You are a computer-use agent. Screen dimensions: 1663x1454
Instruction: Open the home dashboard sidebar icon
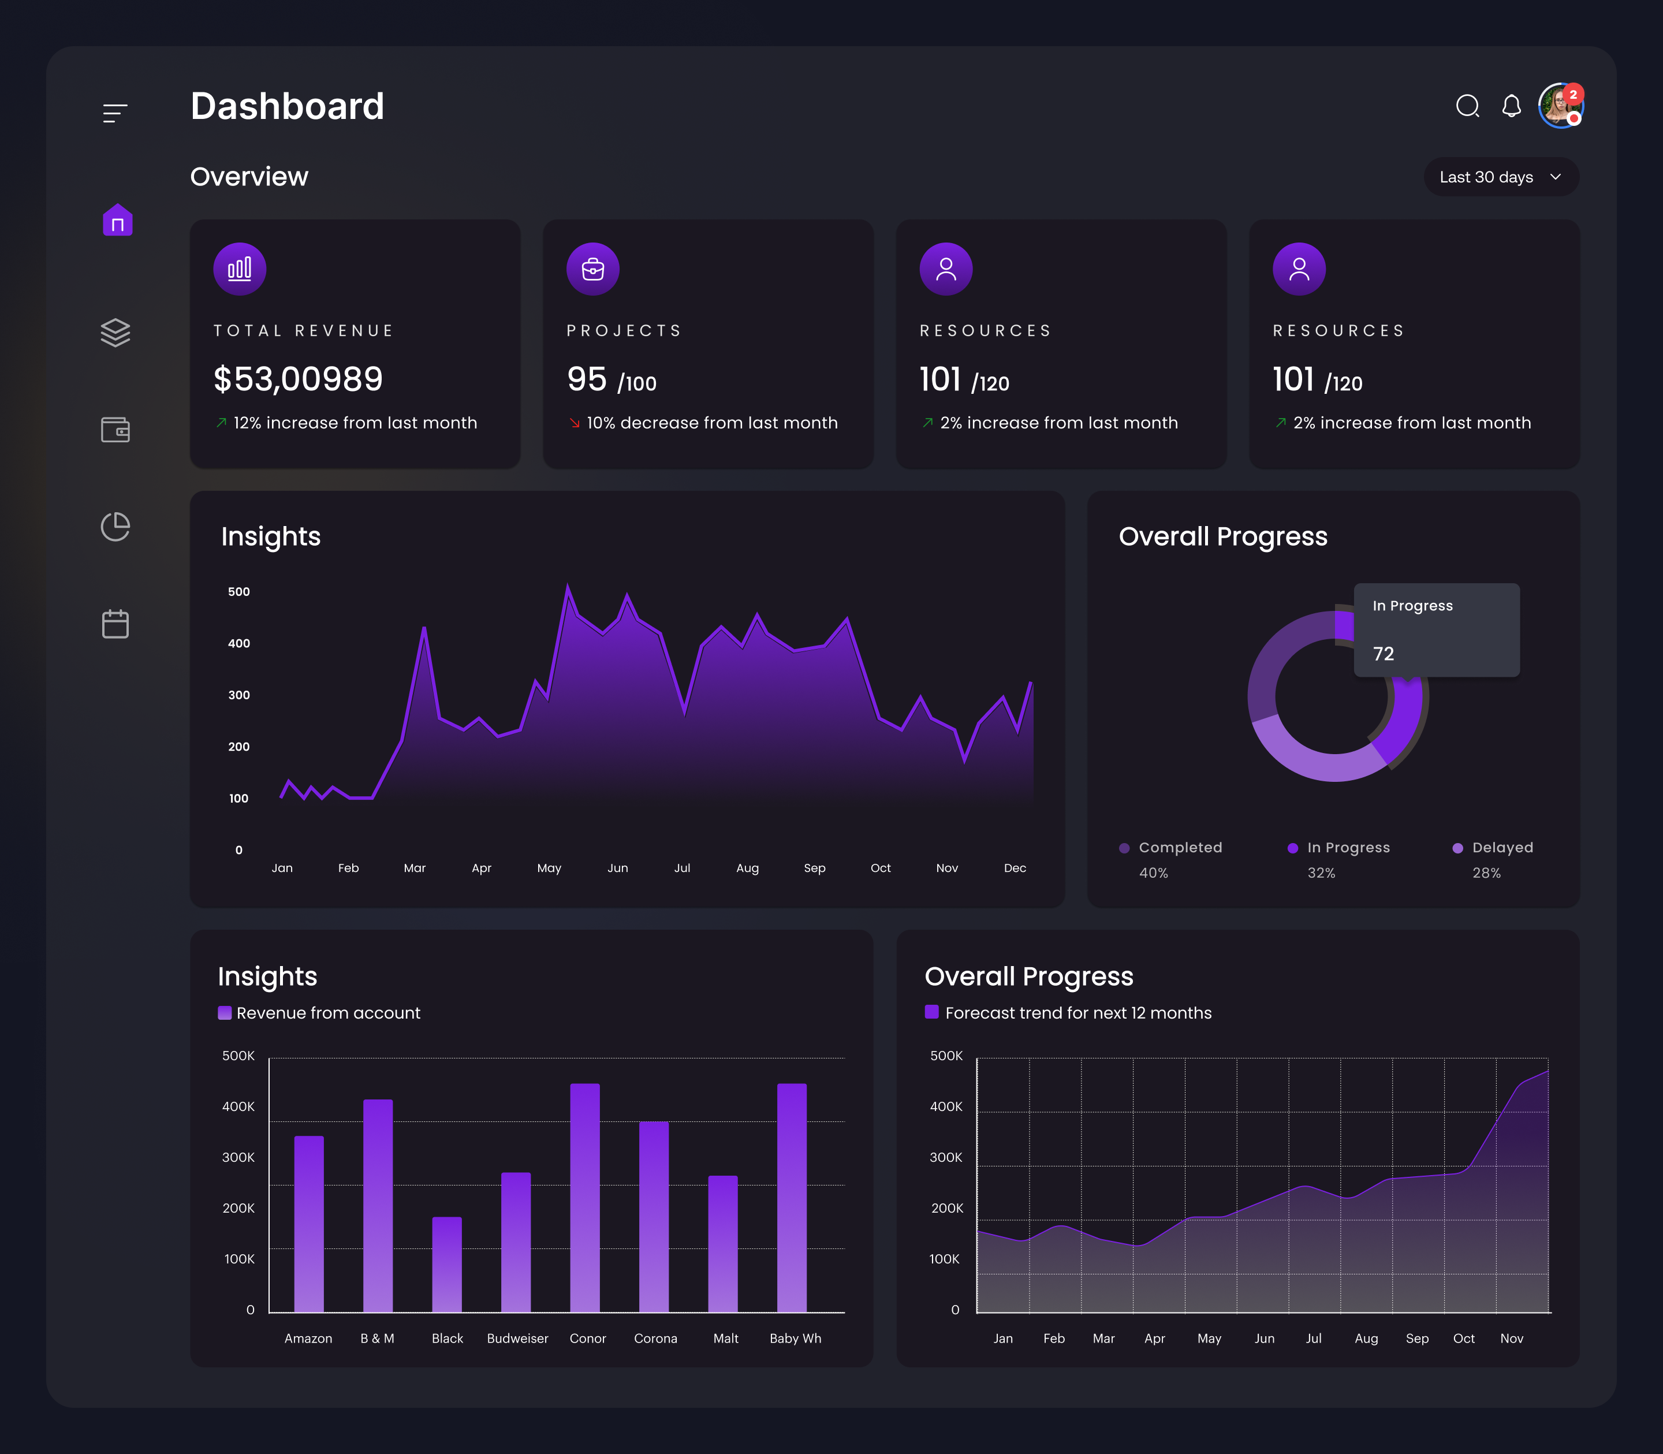pos(116,220)
